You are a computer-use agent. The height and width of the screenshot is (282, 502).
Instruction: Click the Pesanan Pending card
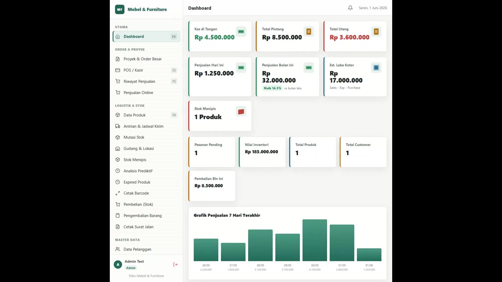212,152
